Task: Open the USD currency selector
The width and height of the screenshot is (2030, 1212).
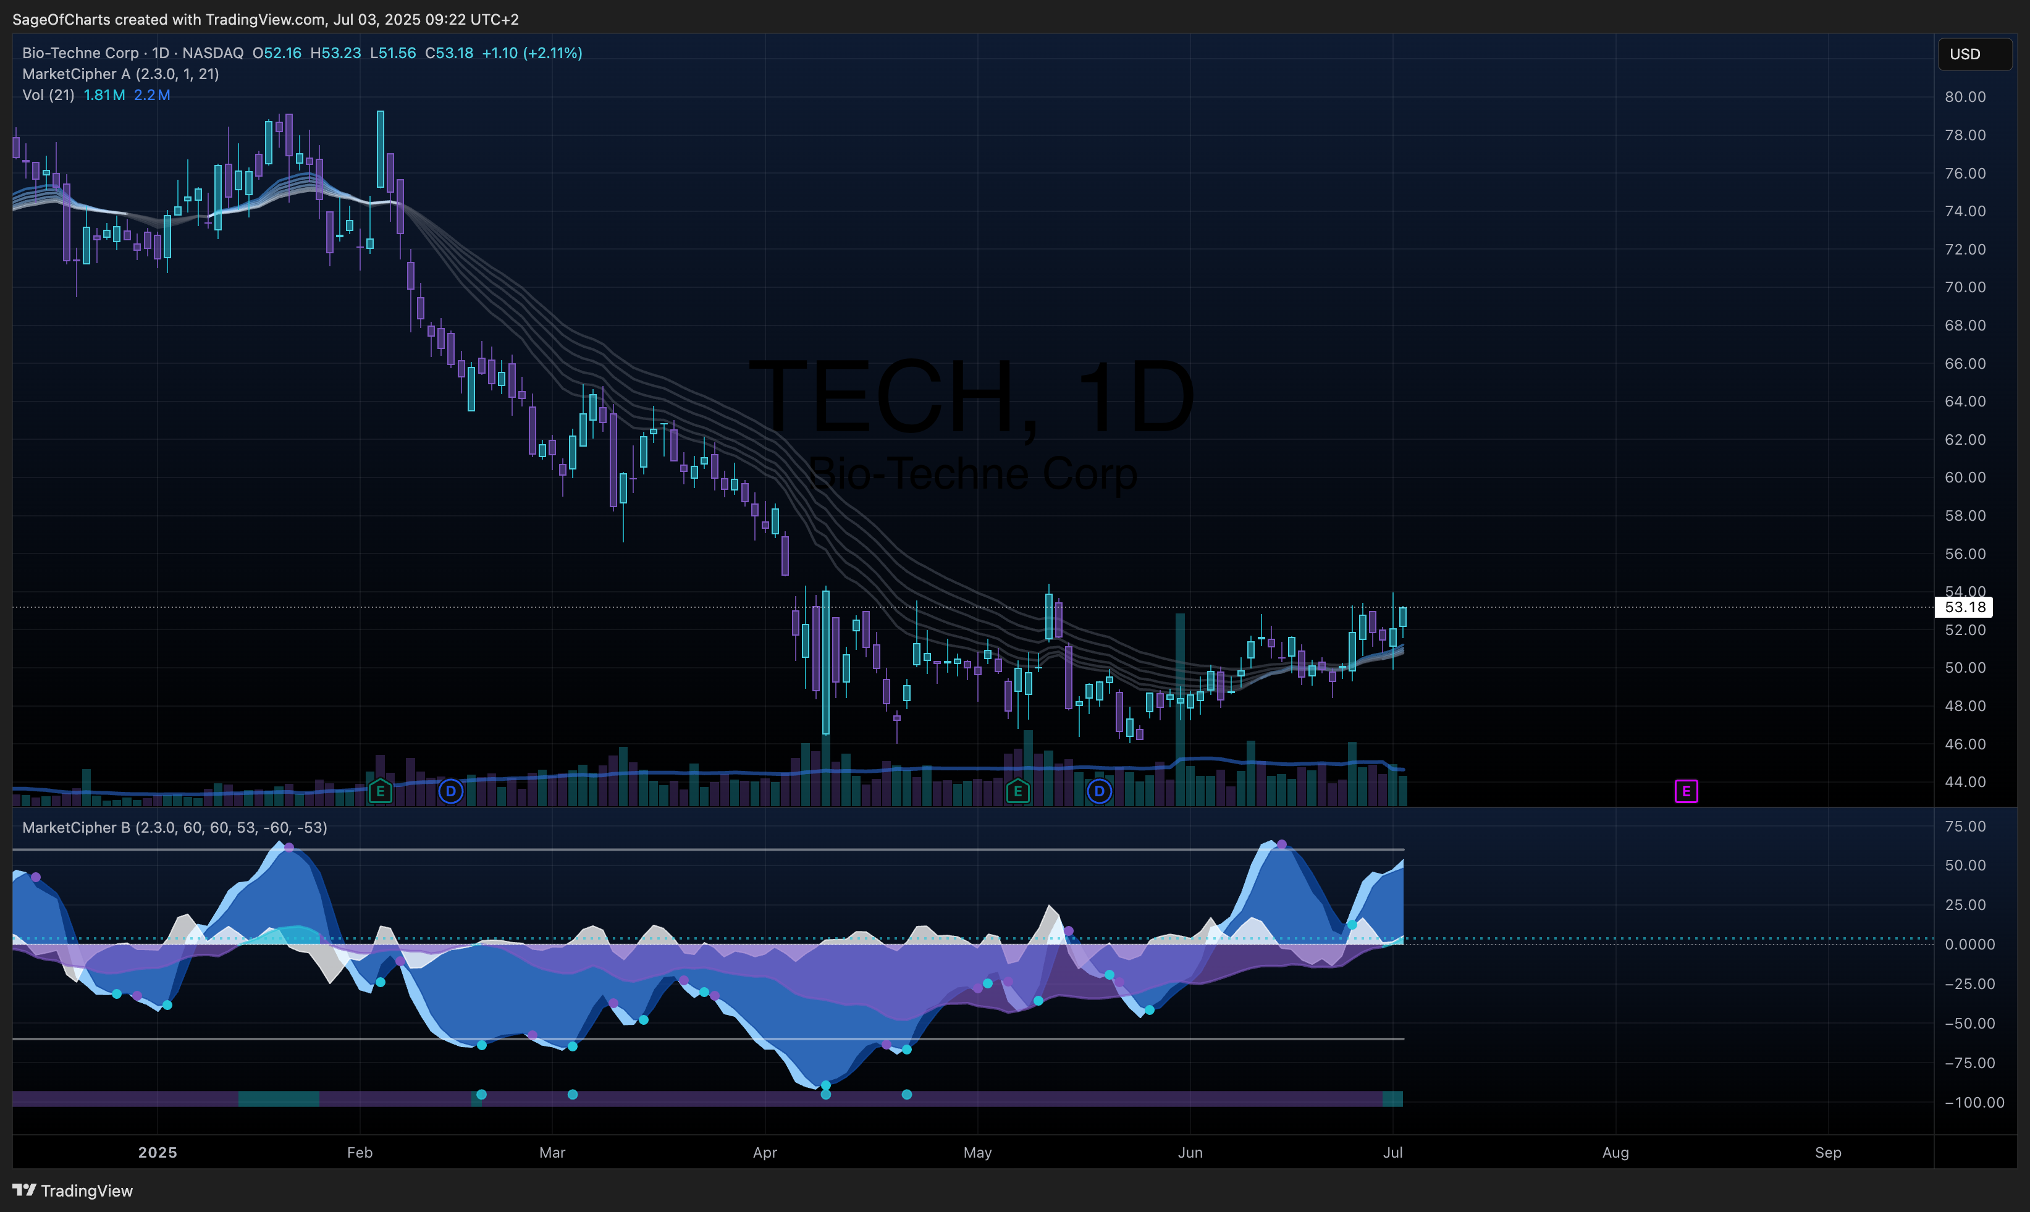Action: [1974, 54]
